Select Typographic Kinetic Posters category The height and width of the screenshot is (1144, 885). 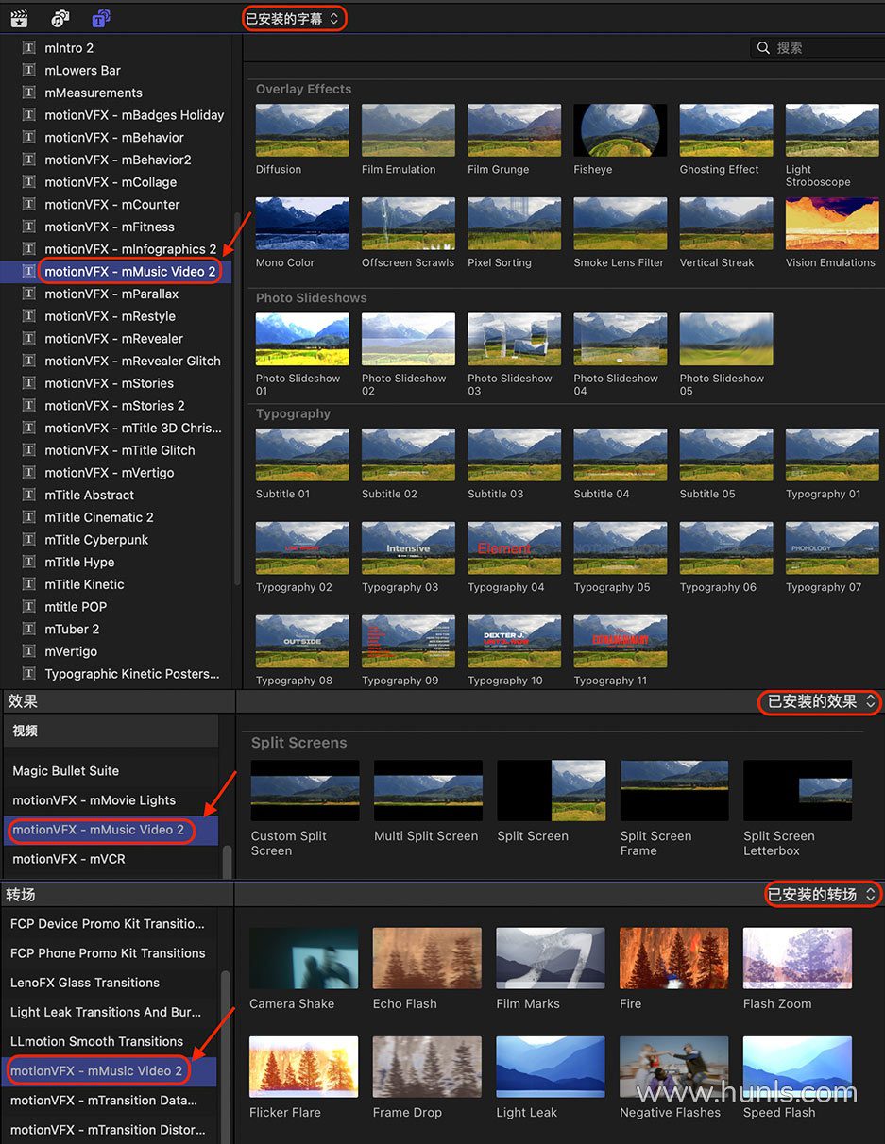[x=116, y=674]
